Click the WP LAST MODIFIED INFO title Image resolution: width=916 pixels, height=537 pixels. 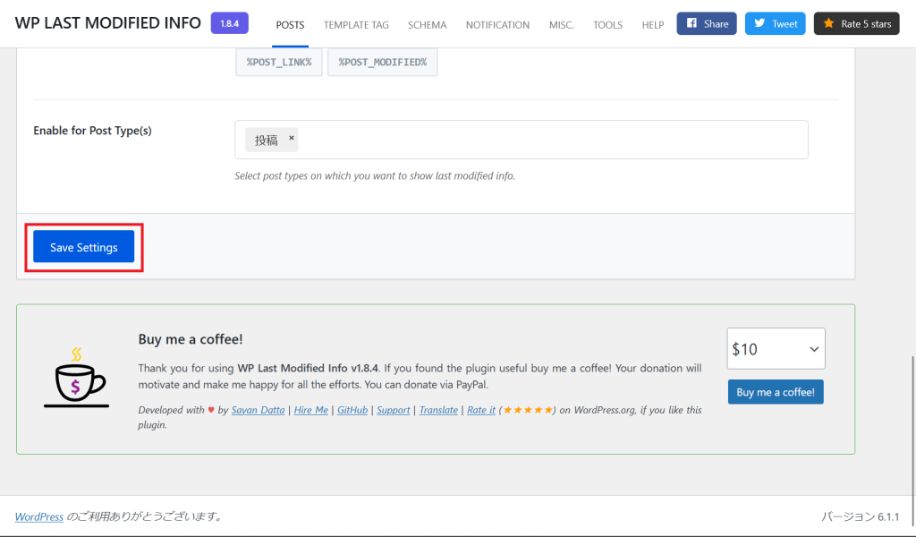pyautogui.click(x=108, y=22)
